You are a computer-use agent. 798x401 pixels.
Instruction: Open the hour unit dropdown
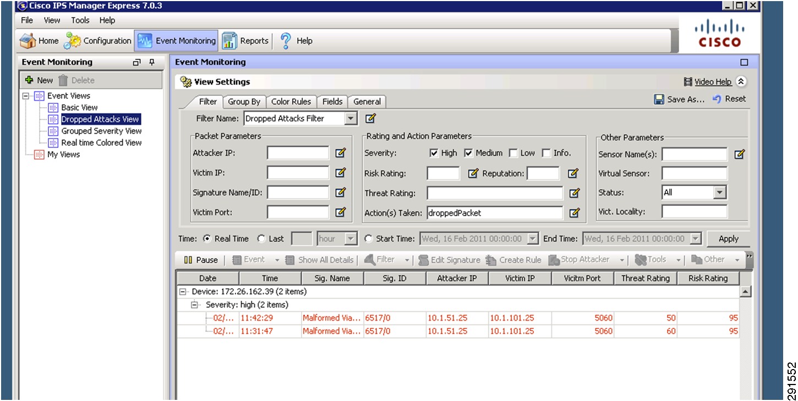tap(351, 239)
